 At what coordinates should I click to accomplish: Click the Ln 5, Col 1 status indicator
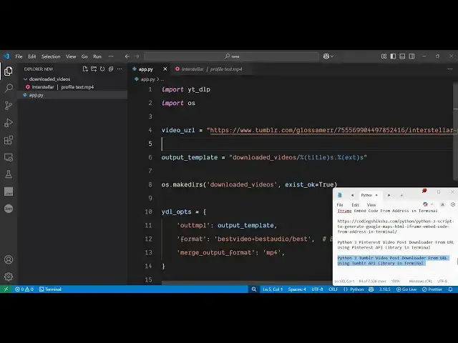click(x=273, y=289)
